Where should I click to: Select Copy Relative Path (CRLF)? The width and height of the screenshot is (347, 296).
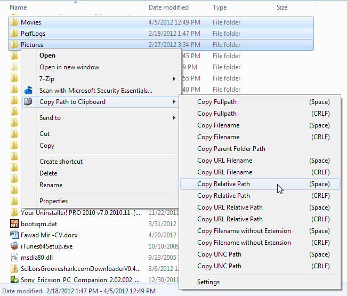260,196
